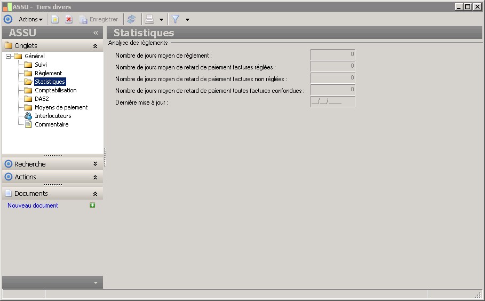Screen dimensions: 485x301
Task: Maximize the ASSU window
Action: (468, 6)
